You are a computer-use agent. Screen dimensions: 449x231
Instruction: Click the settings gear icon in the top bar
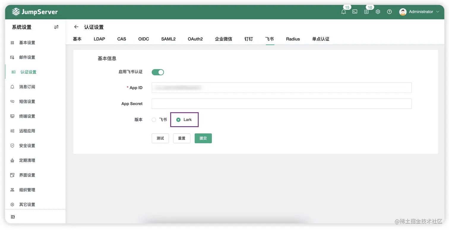tap(378, 12)
